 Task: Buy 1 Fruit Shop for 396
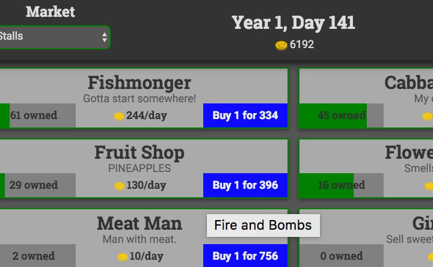click(x=245, y=185)
